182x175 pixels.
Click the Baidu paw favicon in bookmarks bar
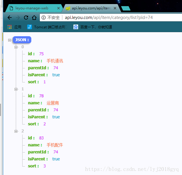point(76,27)
